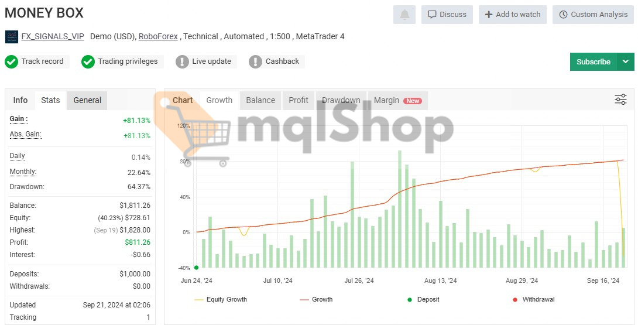Expand the Subscribe dropdown arrow
638x325 pixels.
click(626, 61)
